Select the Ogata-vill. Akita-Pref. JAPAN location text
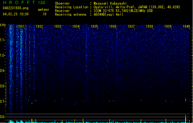This screenshot has width=193, height=123. point(137,7)
